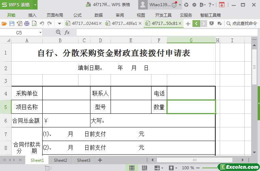260x171 pixels.
Task: Open the 公式 ribbon tab
Action: pos(77,15)
